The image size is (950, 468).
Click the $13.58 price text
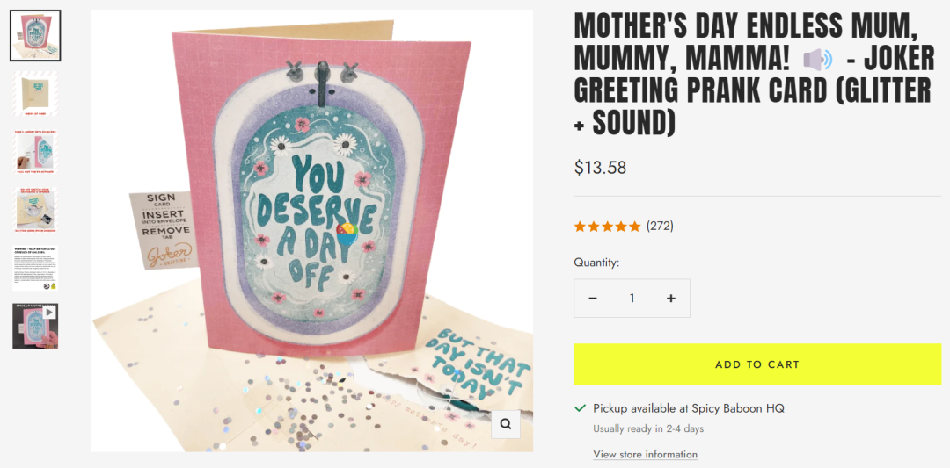pyautogui.click(x=600, y=167)
